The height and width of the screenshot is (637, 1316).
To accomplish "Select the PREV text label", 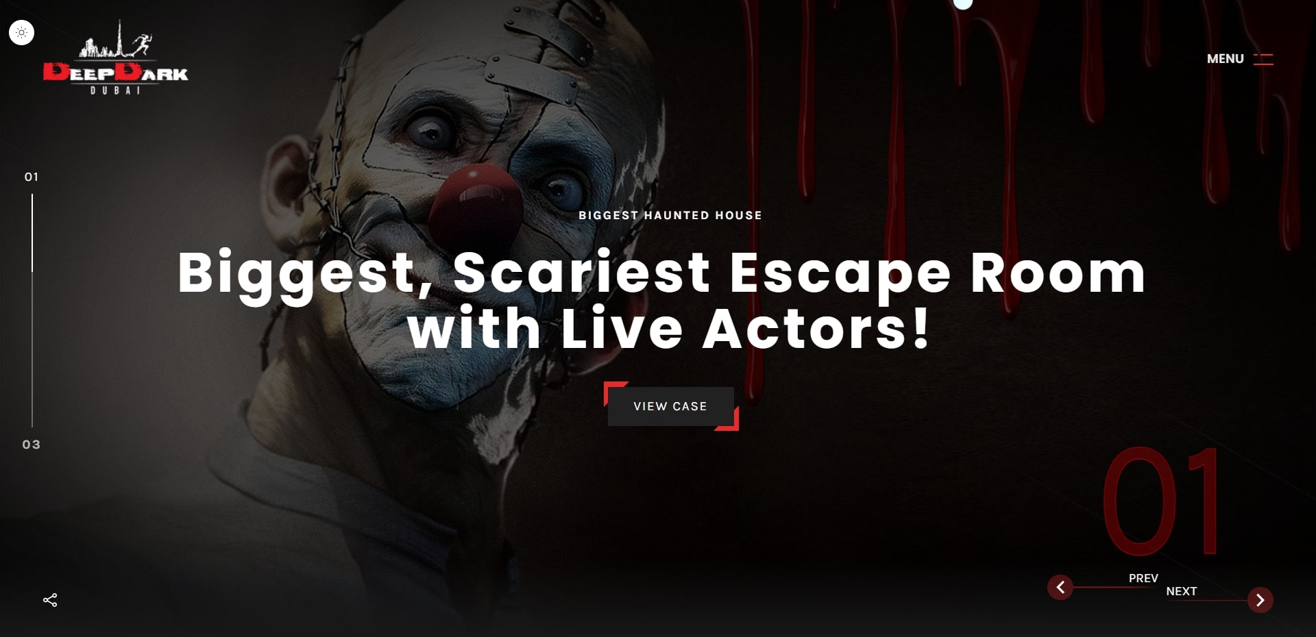I will (x=1143, y=578).
